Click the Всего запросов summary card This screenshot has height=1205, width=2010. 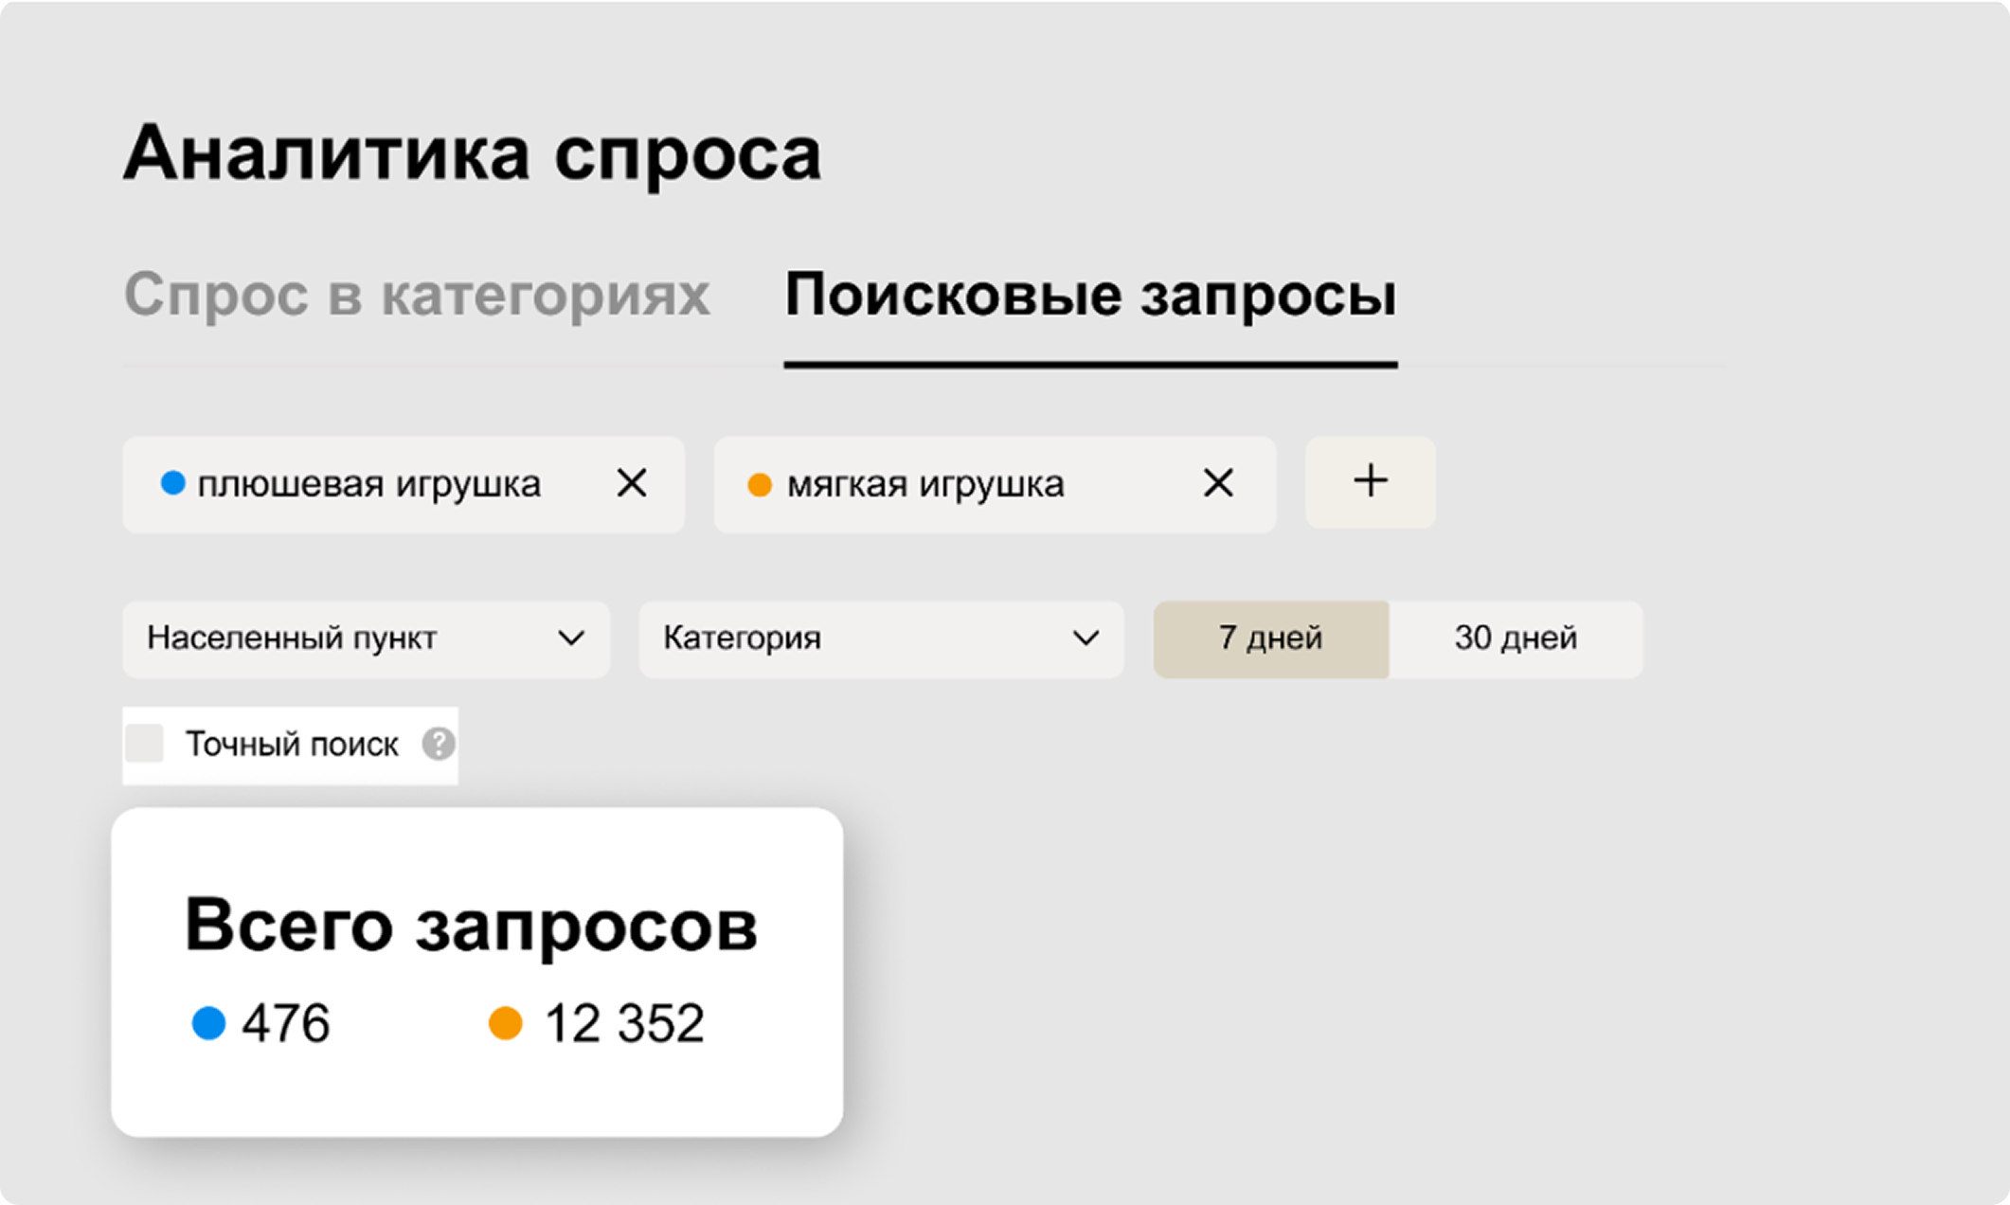tap(476, 971)
